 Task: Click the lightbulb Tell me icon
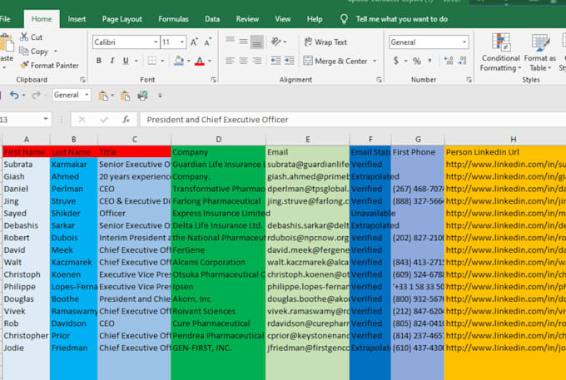[344, 19]
